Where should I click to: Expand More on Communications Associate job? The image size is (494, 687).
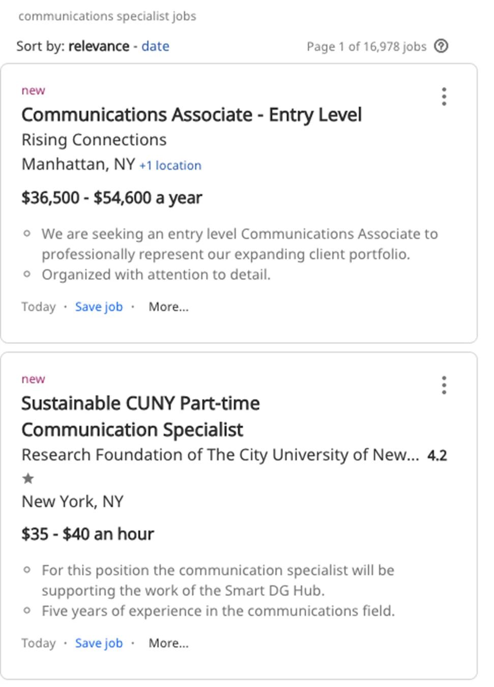pos(168,307)
